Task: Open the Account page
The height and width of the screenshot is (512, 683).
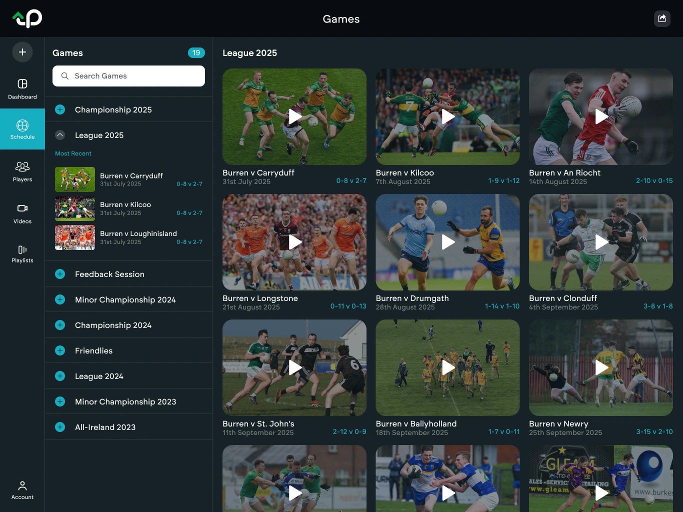Action: pos(22,490)
